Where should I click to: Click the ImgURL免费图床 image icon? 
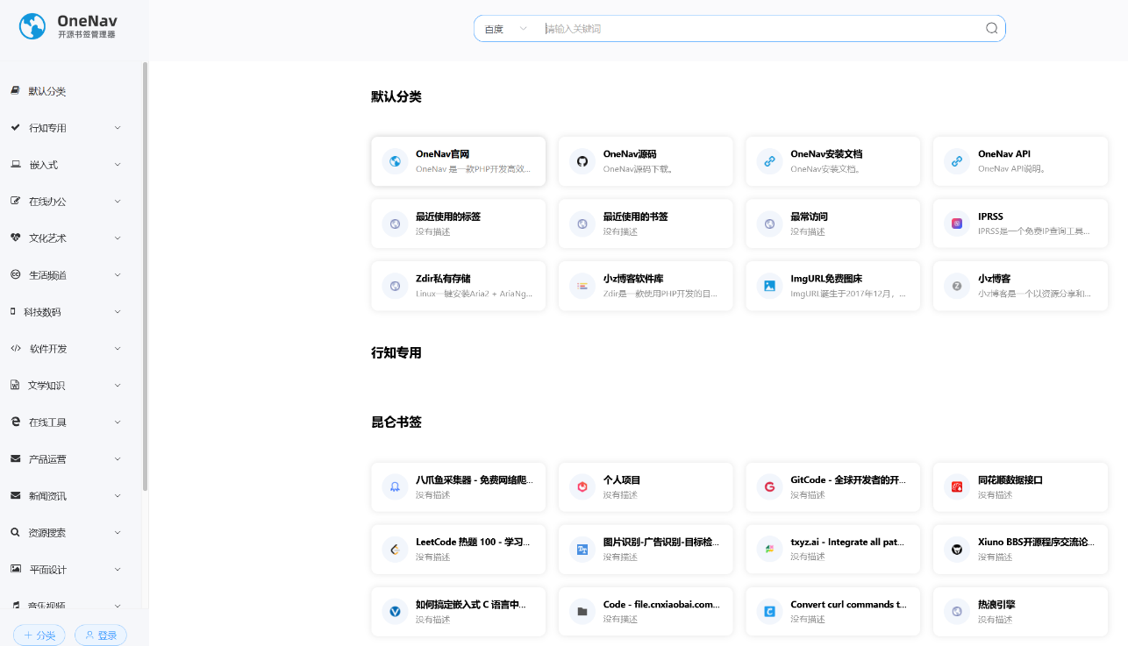pyautogui.click(x=769, y=286)
